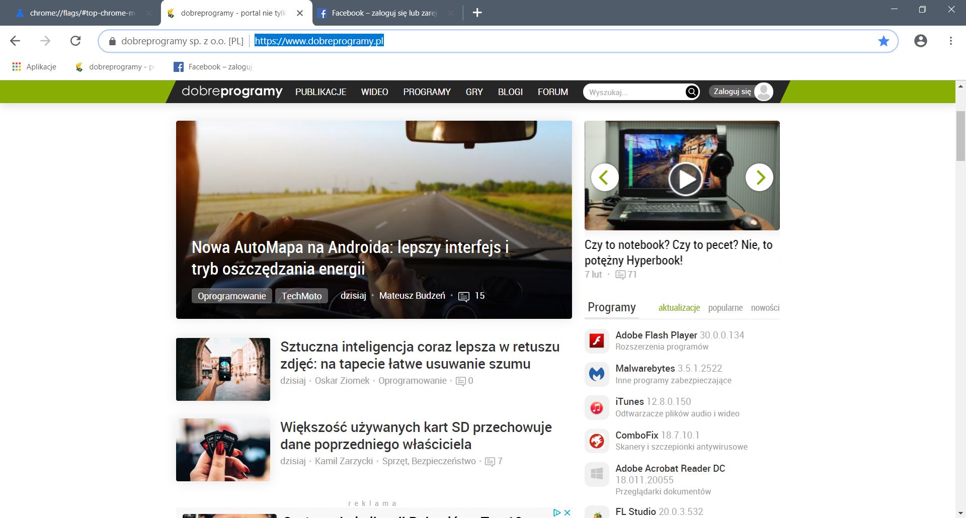Viewport: 966px width, 518px height.
Task: Close the advertisement with the X
Action: (x=567, y=512)
